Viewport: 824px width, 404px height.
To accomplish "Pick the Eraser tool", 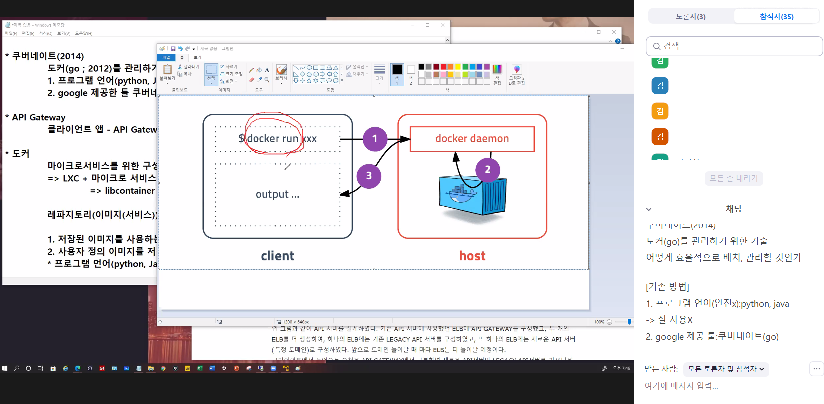I will (x=251, y=80).
